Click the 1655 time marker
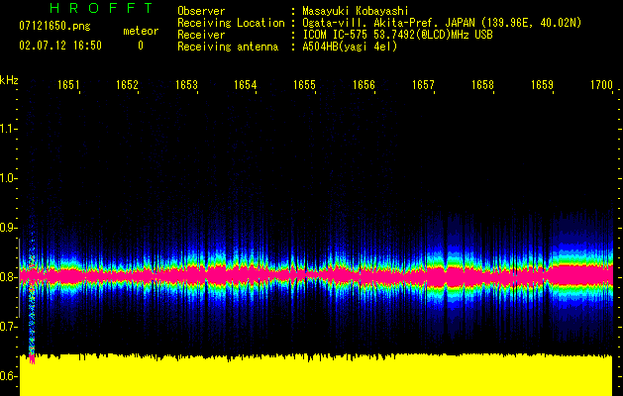Viewport: 623px width, 396px height. pyautogui.click(x=304, y=85)
